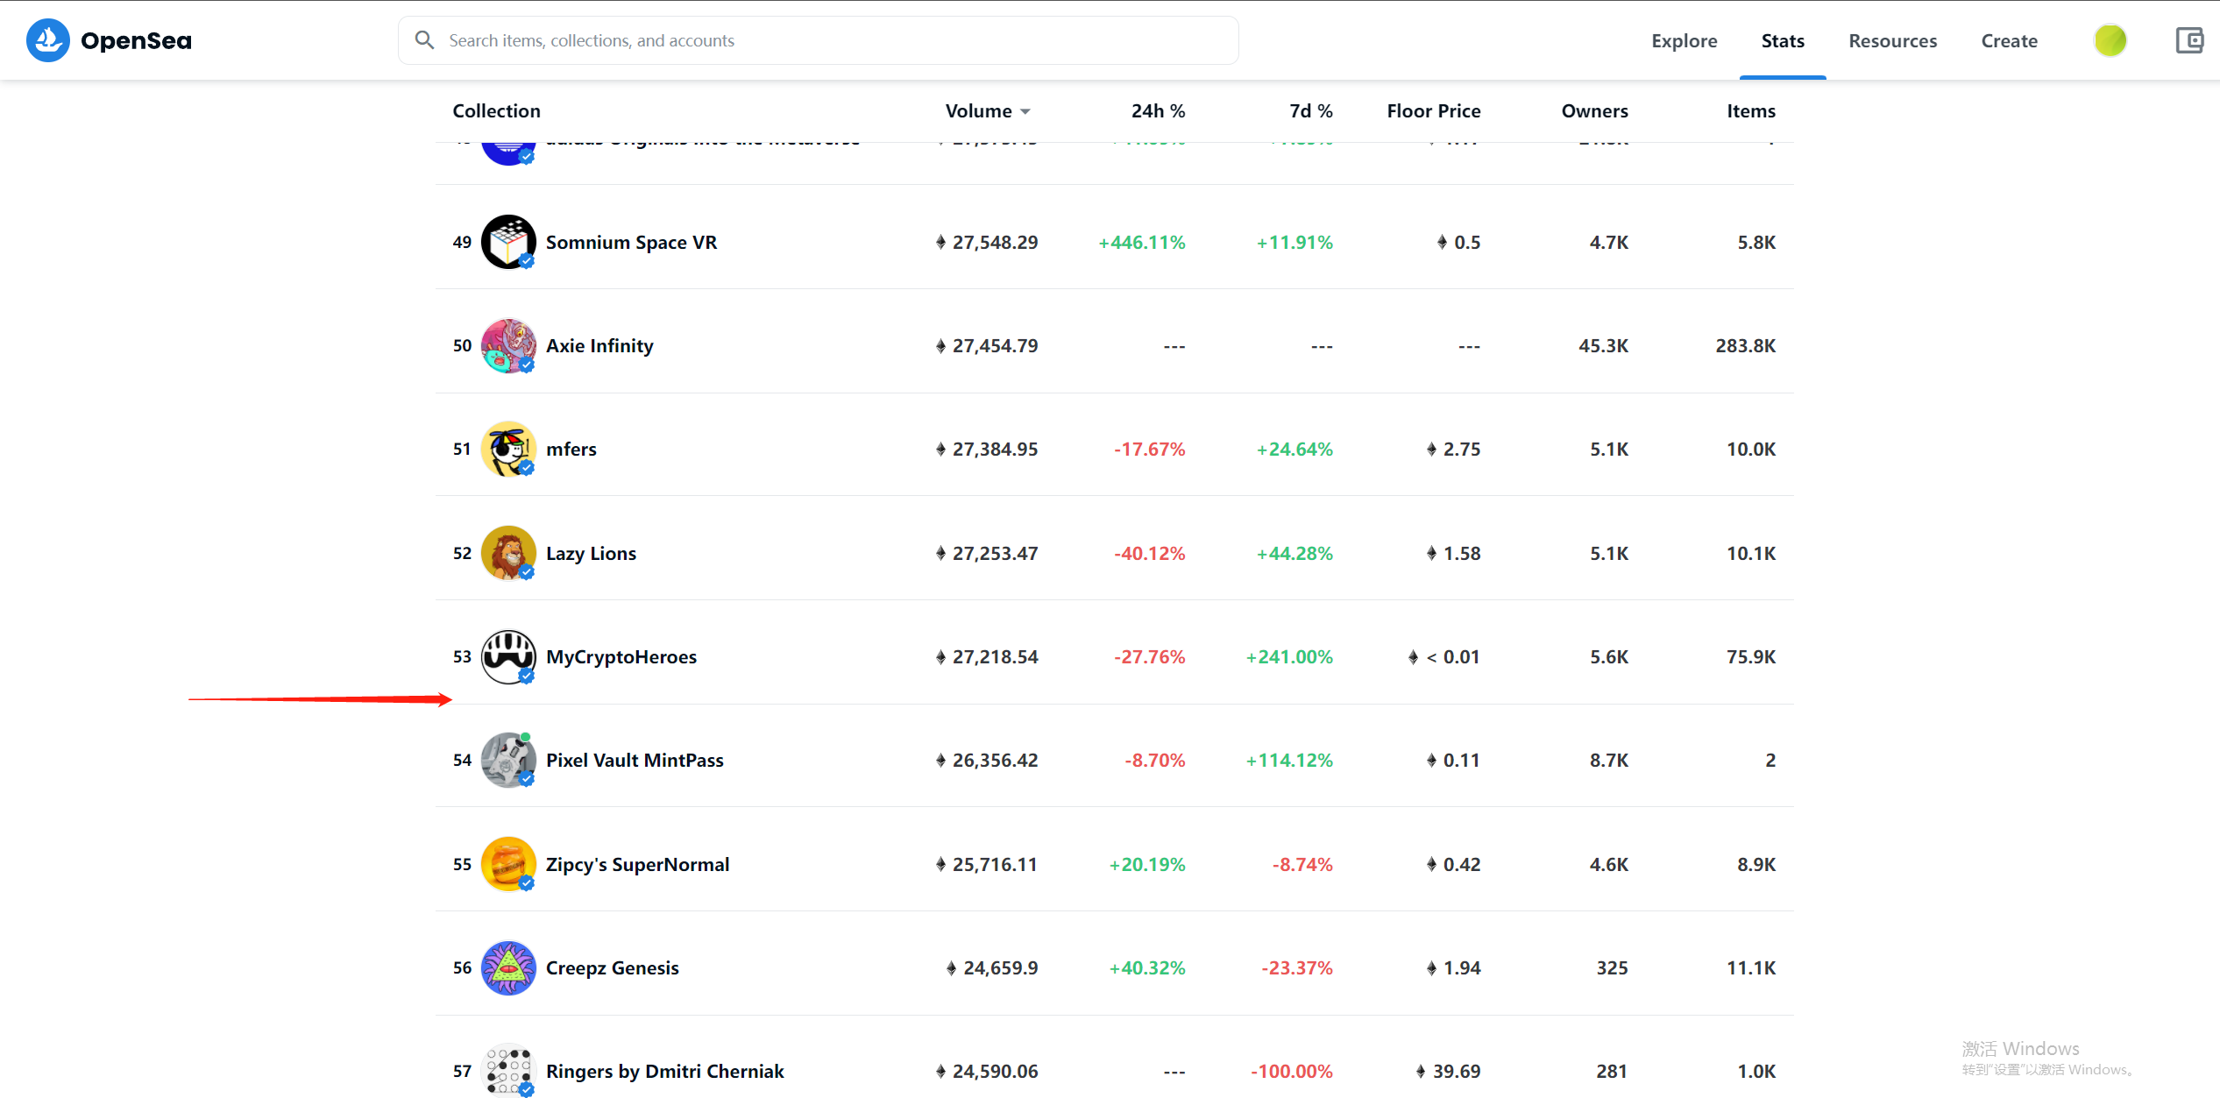
Task: Click the 7d % column header
Action: pos(1310,110)
